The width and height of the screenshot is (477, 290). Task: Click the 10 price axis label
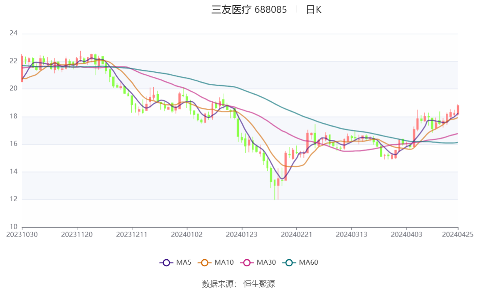13,227
